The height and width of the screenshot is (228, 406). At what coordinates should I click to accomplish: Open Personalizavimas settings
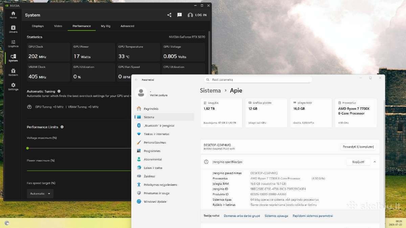coord(164,143)
